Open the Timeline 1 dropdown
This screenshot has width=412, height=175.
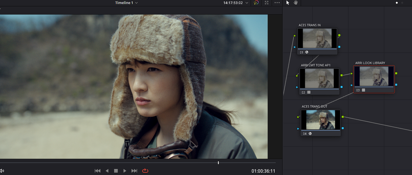coord(126,3)
